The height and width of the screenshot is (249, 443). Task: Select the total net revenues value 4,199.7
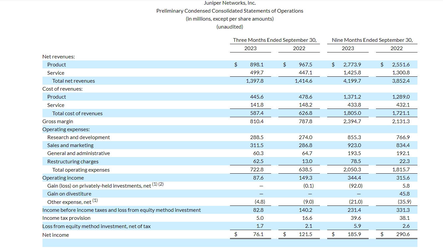pyautogui.click(x=352, y=81)
